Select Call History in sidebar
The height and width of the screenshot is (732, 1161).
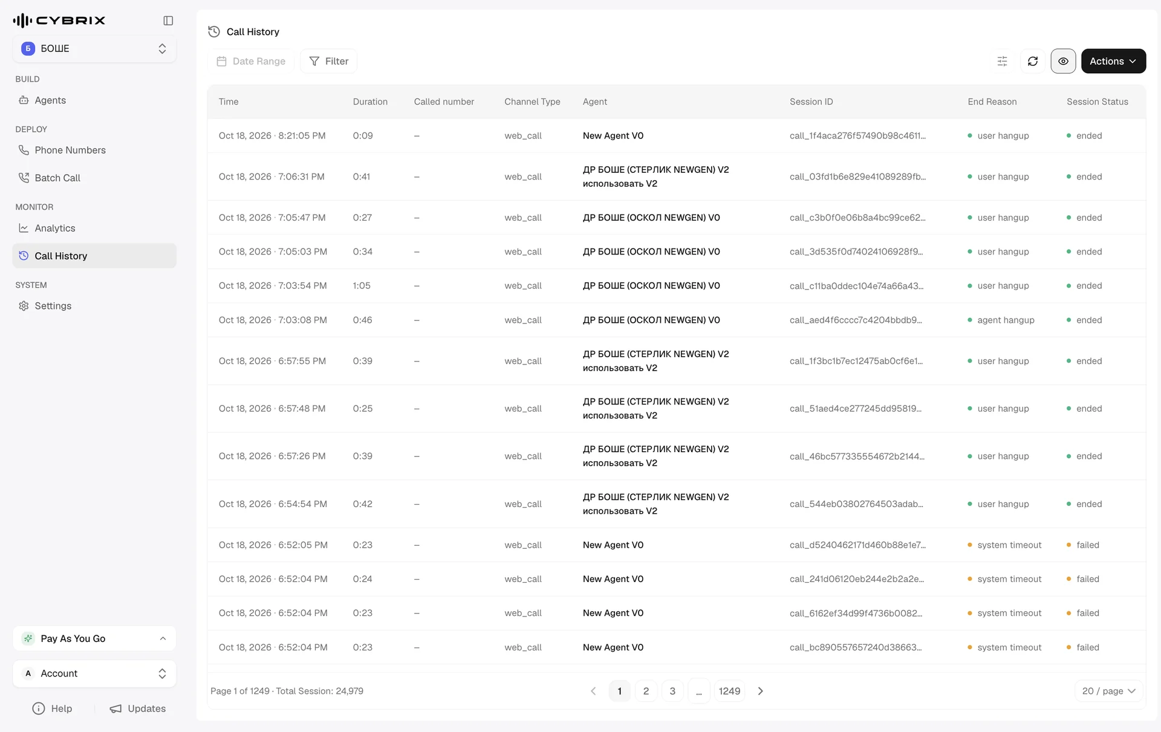pos(94,256)
